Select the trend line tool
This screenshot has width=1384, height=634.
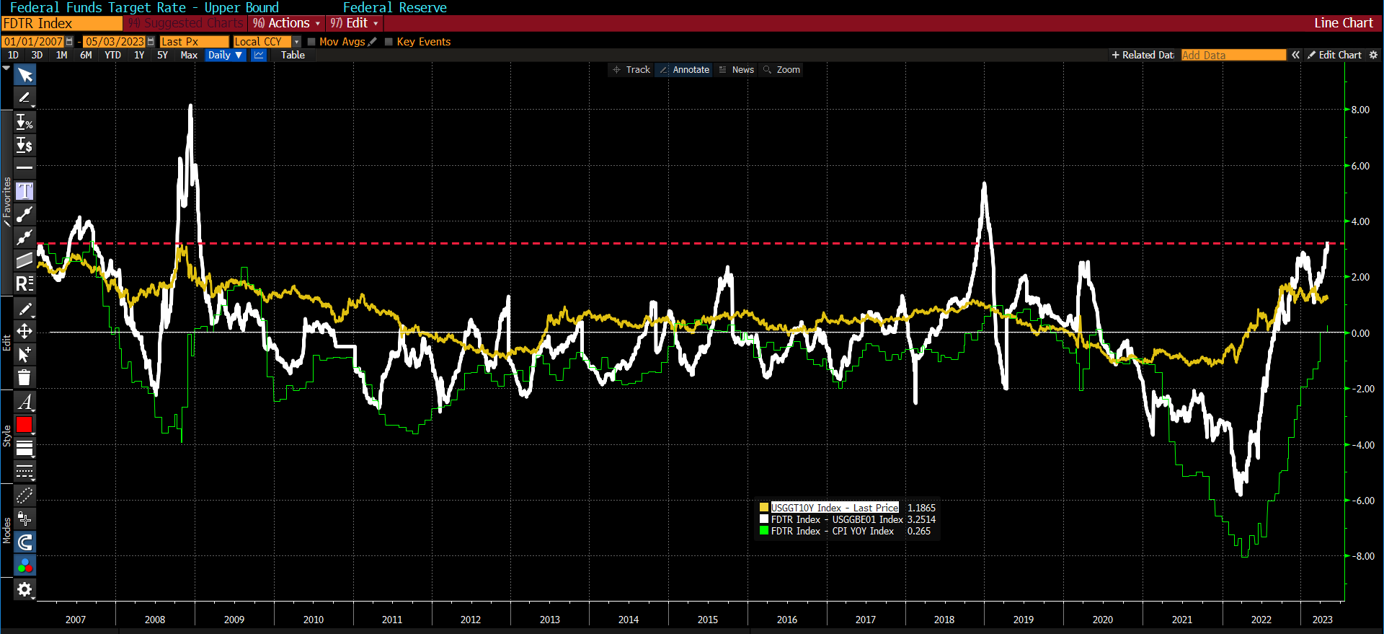coord(25,213)
